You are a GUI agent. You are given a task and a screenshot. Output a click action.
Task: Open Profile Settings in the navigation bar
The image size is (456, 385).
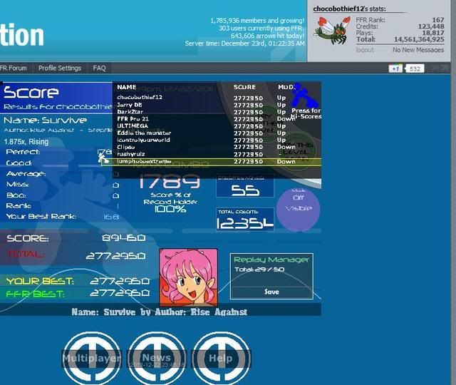(x=60, y=68)
